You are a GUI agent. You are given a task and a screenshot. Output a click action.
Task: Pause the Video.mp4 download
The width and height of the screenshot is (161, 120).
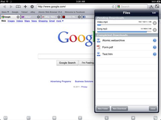[x=155, y=23]
